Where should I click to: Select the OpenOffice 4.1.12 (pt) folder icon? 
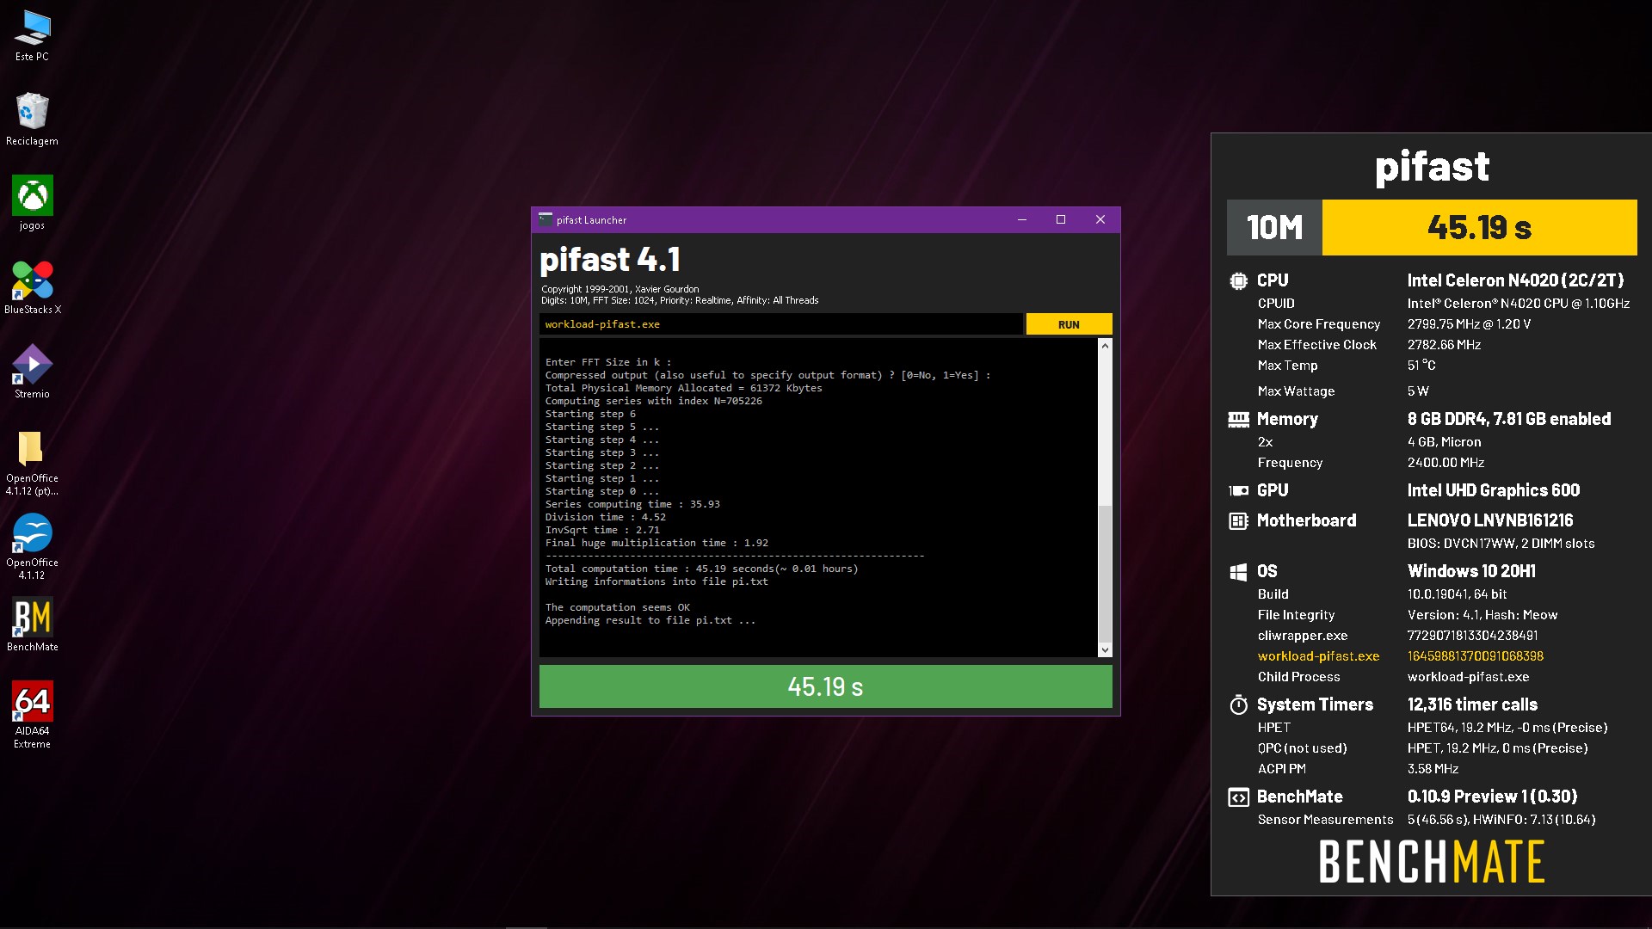pos(32,463)
